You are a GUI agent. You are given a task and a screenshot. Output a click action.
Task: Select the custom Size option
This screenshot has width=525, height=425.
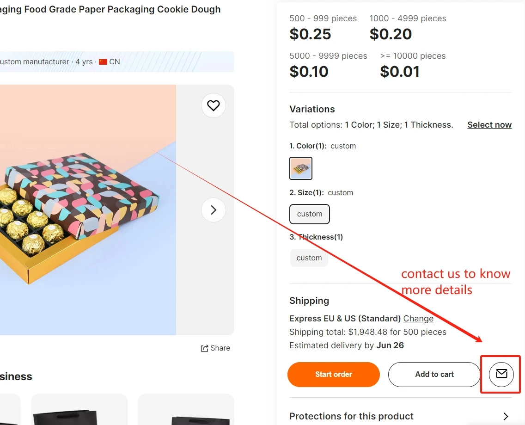pyautogui.click(x=310, y=214)
